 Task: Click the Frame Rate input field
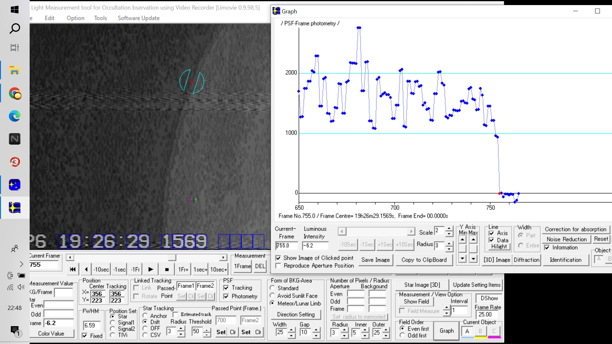pos(487,314)
